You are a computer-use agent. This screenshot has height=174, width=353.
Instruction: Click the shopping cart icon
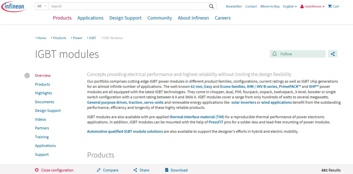tap(330, 6)
